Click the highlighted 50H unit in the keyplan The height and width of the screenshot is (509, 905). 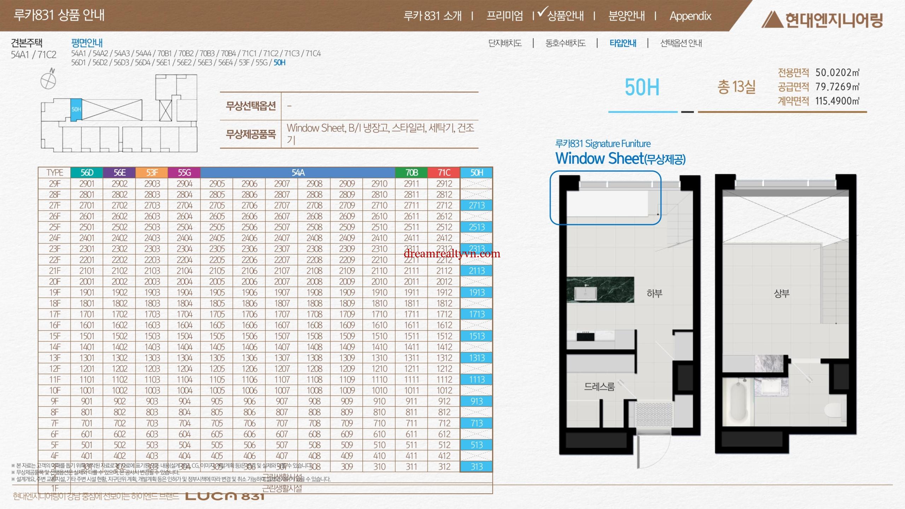click(76, 110)
